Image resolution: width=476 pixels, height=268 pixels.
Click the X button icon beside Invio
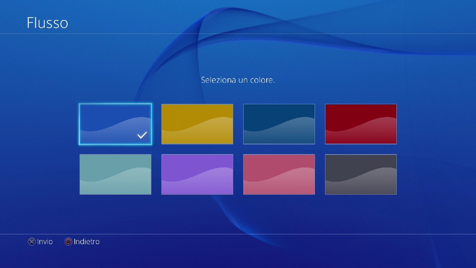pos(32,242)
